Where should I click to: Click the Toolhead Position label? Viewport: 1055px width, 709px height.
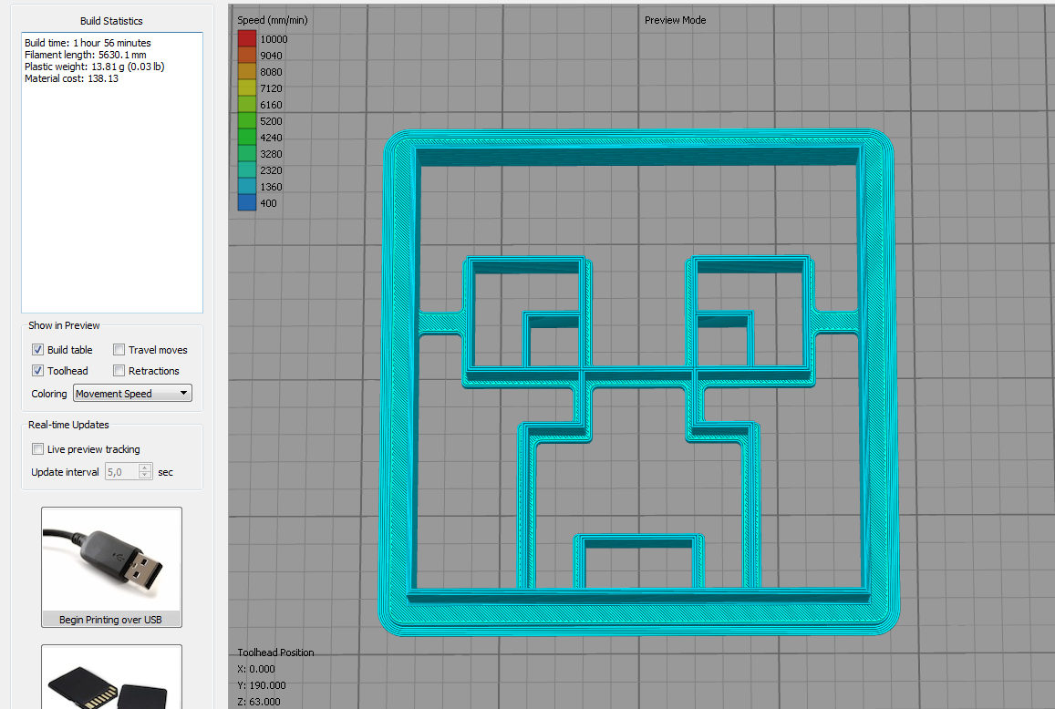click(x=276, y=652)
